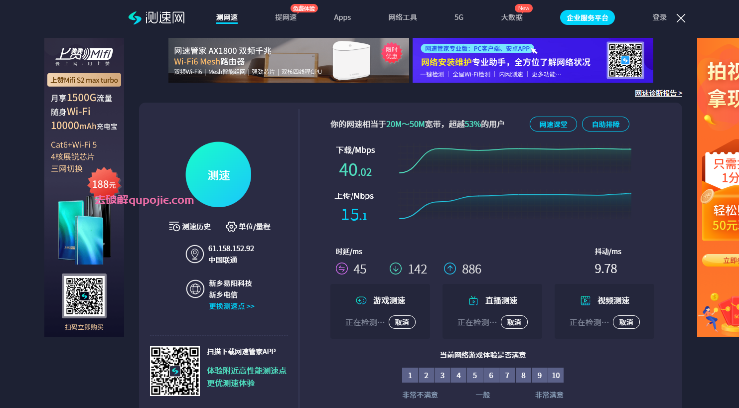Click 企业服务平台 button
The width and height of the screenshot is (739, 408).
(x=588, y=17)
